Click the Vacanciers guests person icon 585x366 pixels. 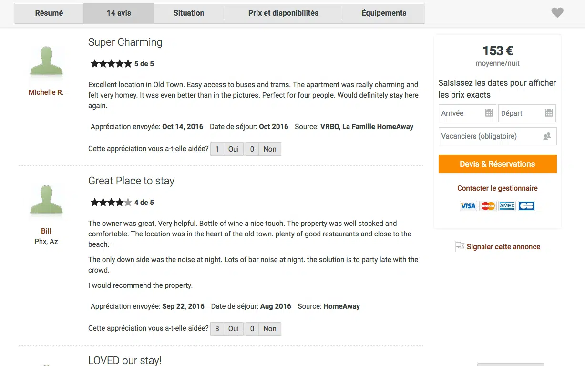pyautogui.click(x=547, y=136)
